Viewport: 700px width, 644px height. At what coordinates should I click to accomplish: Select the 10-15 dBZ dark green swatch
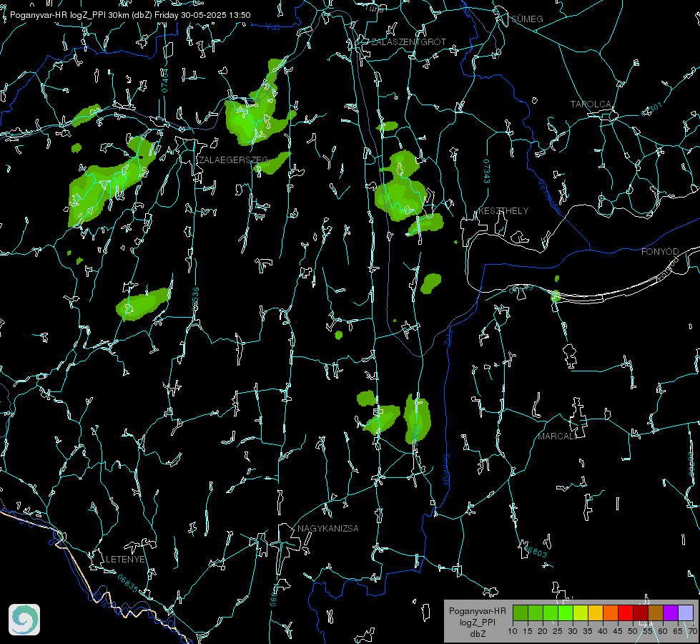(521, 613)
